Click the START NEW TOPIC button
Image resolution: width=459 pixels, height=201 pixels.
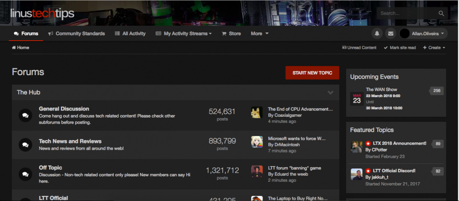tap(312, 73)
